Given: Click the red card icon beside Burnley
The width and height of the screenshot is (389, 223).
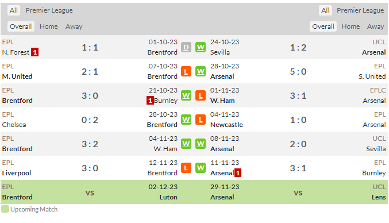Looking at the screenshot, I should [150, 101].
